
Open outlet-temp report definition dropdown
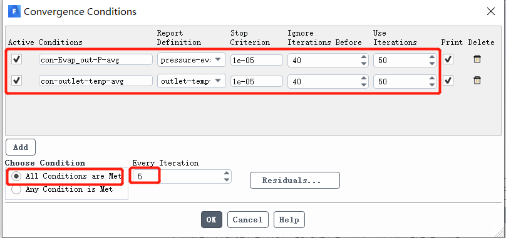coord(192,81)
